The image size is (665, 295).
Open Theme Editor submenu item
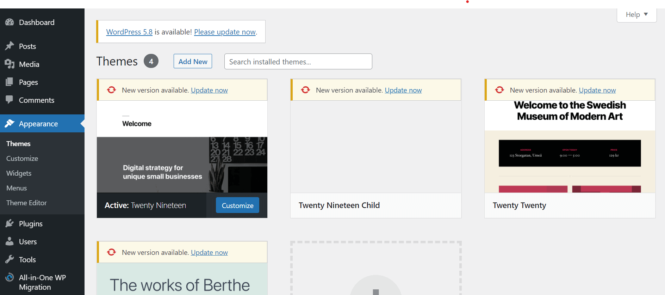coord(26,203)
